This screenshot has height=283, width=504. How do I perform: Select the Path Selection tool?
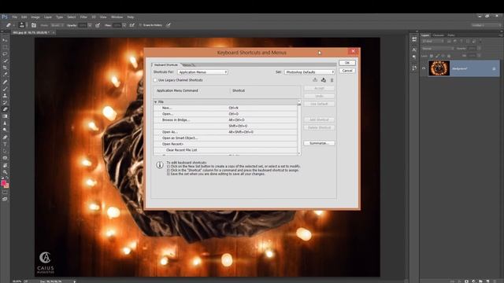pyautogui.click(x=5, y=151)
